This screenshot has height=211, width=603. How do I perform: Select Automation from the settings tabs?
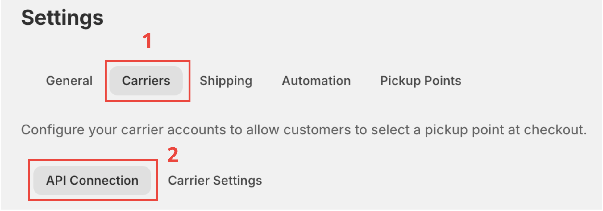(x=316, y=81)
